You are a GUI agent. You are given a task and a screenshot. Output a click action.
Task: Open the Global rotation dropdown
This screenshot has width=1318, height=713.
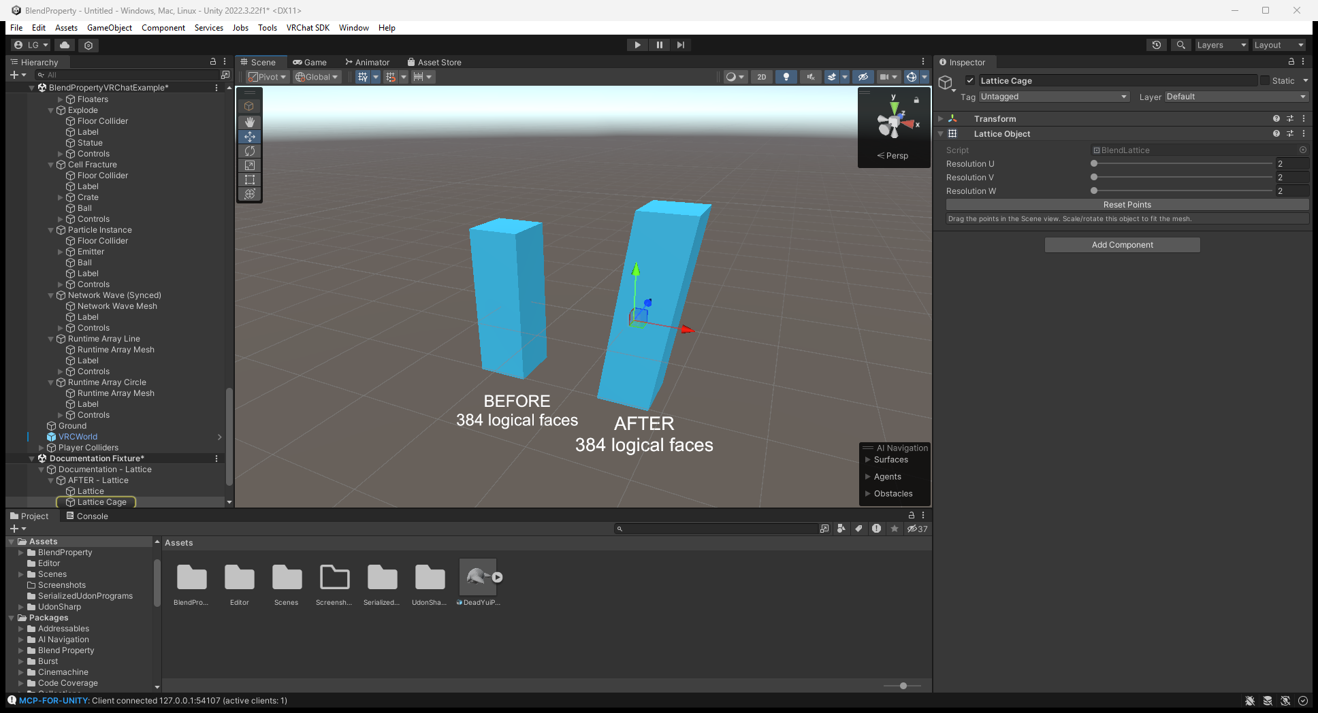coord(317,77)
